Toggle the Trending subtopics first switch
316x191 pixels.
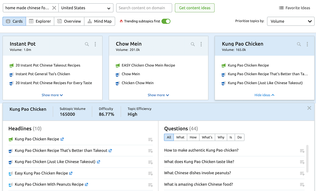[x=166, y=21]
